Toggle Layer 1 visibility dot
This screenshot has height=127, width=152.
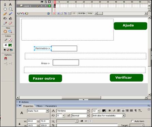(x=42, y=6)
